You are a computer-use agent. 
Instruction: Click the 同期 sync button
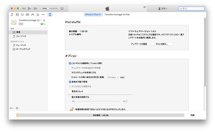tap(193, 115)
